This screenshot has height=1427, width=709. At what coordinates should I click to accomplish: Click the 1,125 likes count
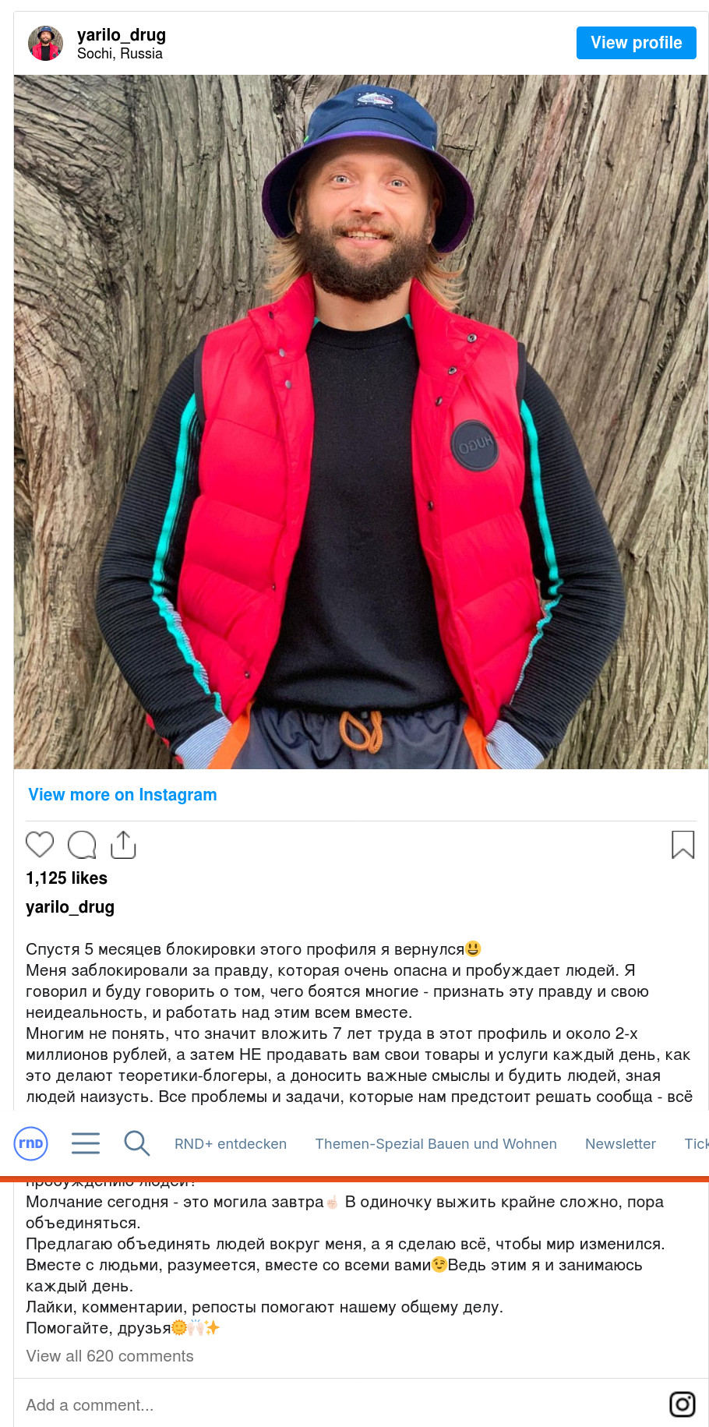point(67,878)
